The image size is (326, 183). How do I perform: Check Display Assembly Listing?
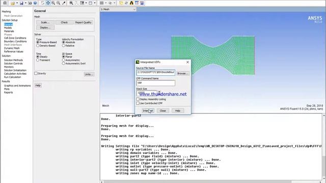click(138, 99)
